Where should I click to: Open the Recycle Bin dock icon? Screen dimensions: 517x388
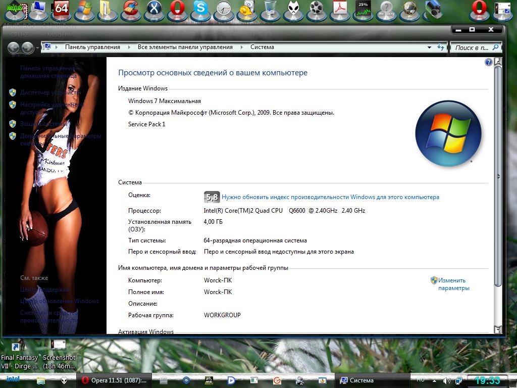click(x=270, y=10)
